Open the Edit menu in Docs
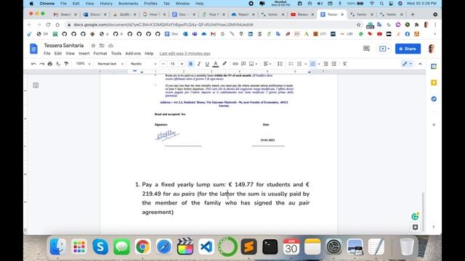The width and height of the screenshot is (465, 261). click(x=58, y=54)
